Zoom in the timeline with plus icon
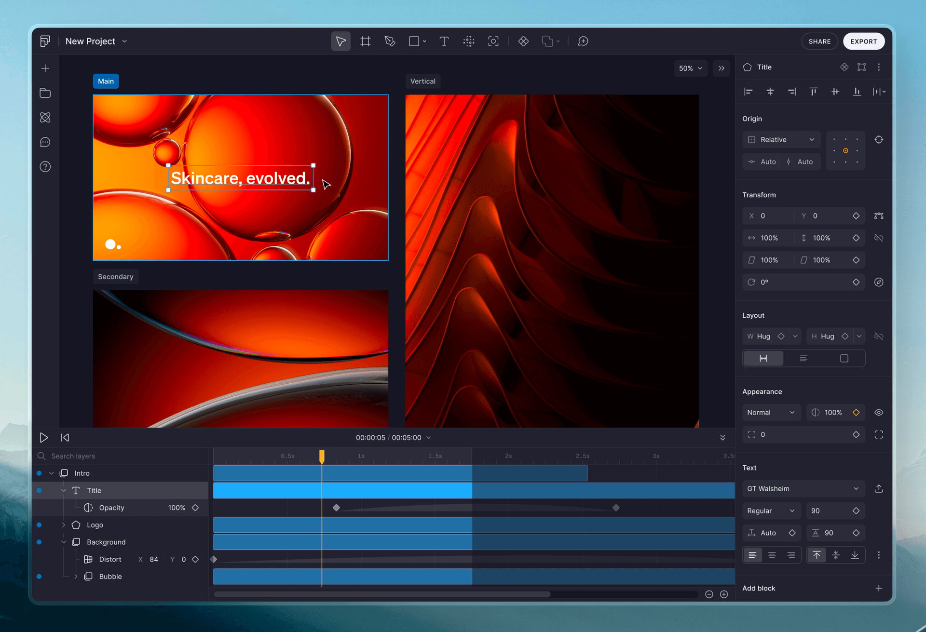Image resolution: width=926 pixels, height=632 pixels. point(724,594)
